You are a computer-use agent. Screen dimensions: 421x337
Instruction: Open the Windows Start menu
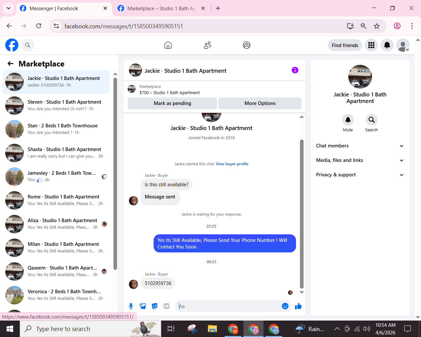(x=10, y=329)
